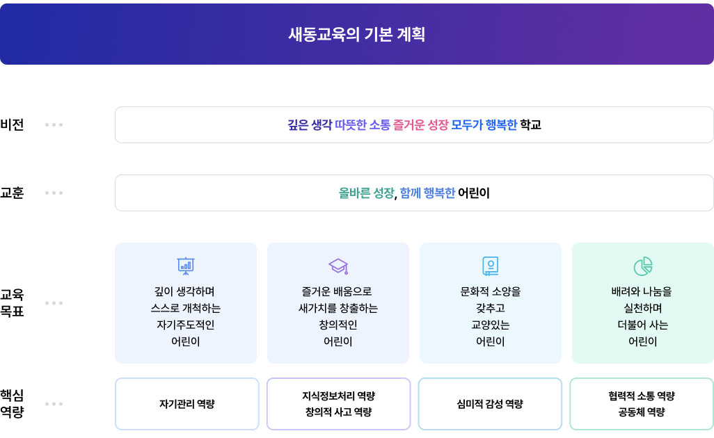Select the 심미적 감성 역량 box

tap(490, 404)
